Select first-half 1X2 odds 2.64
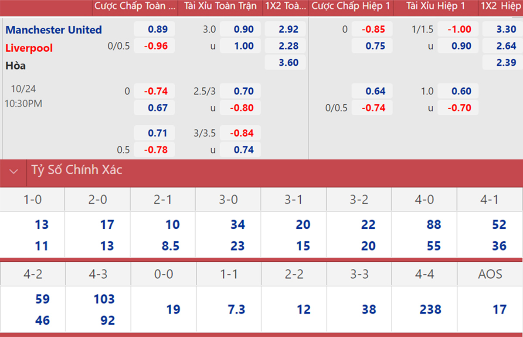523x337 pixels. pyautogui.click(x=503, y=46)
